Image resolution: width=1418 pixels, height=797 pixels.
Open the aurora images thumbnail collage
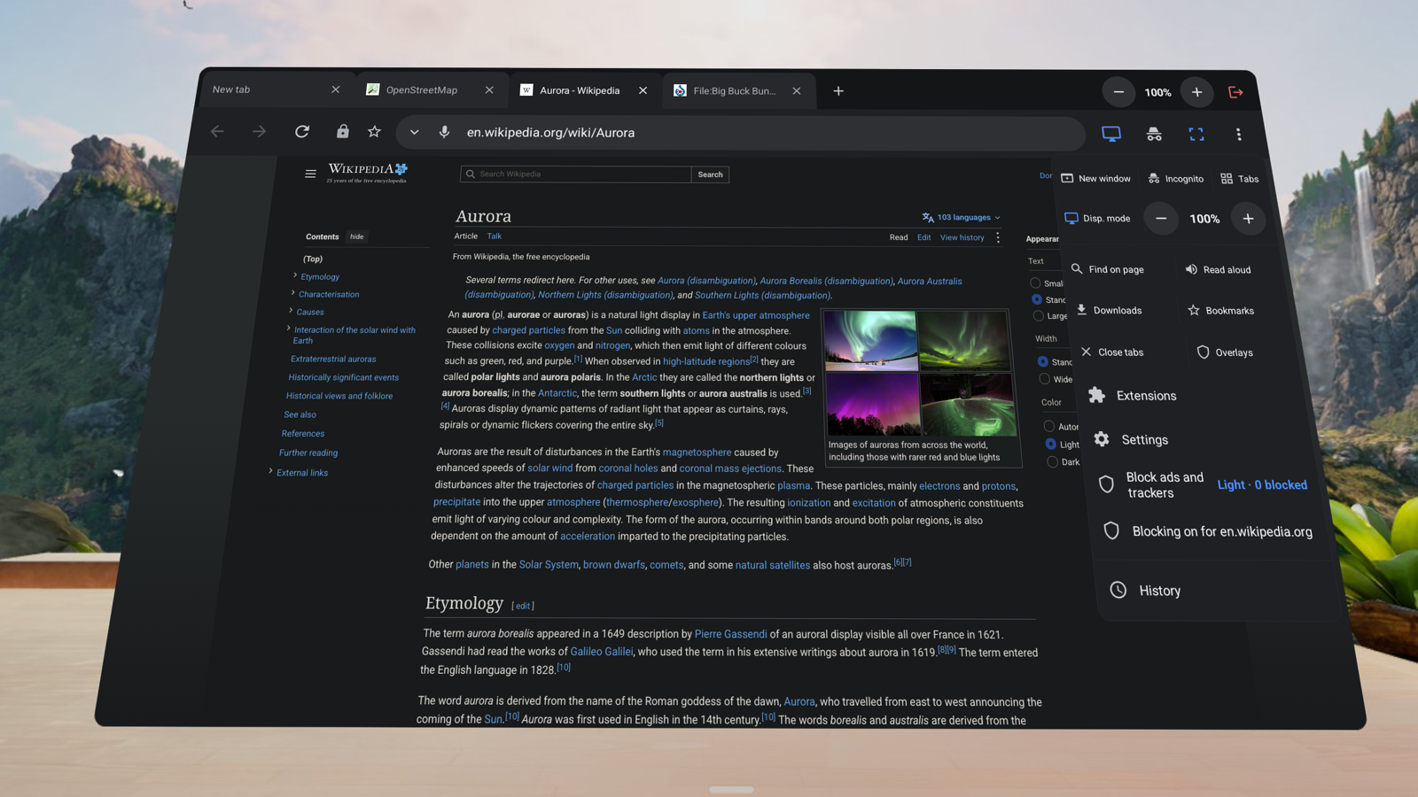920,372
